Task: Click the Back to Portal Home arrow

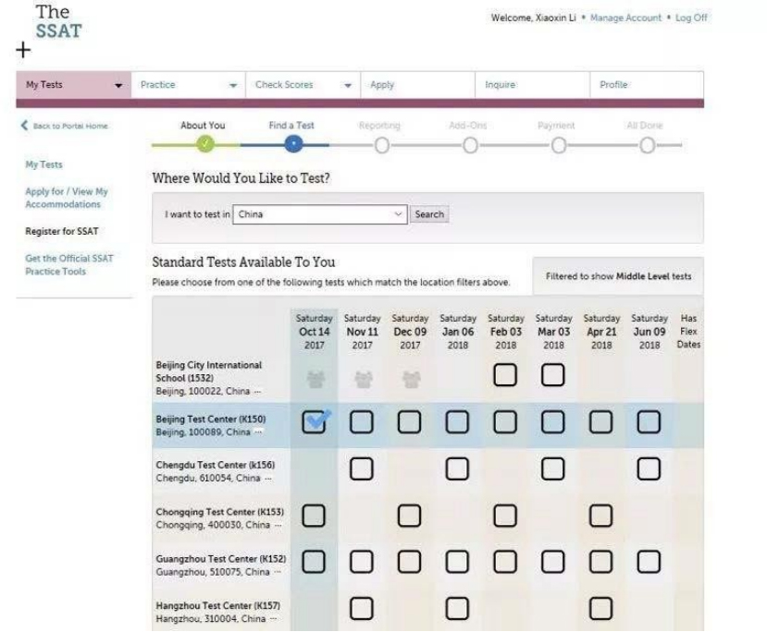Action: pyautogui.click(x=25, y=127)
